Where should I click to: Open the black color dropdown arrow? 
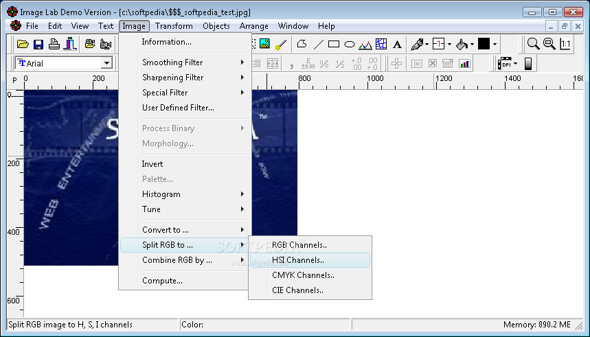(495, 45)
